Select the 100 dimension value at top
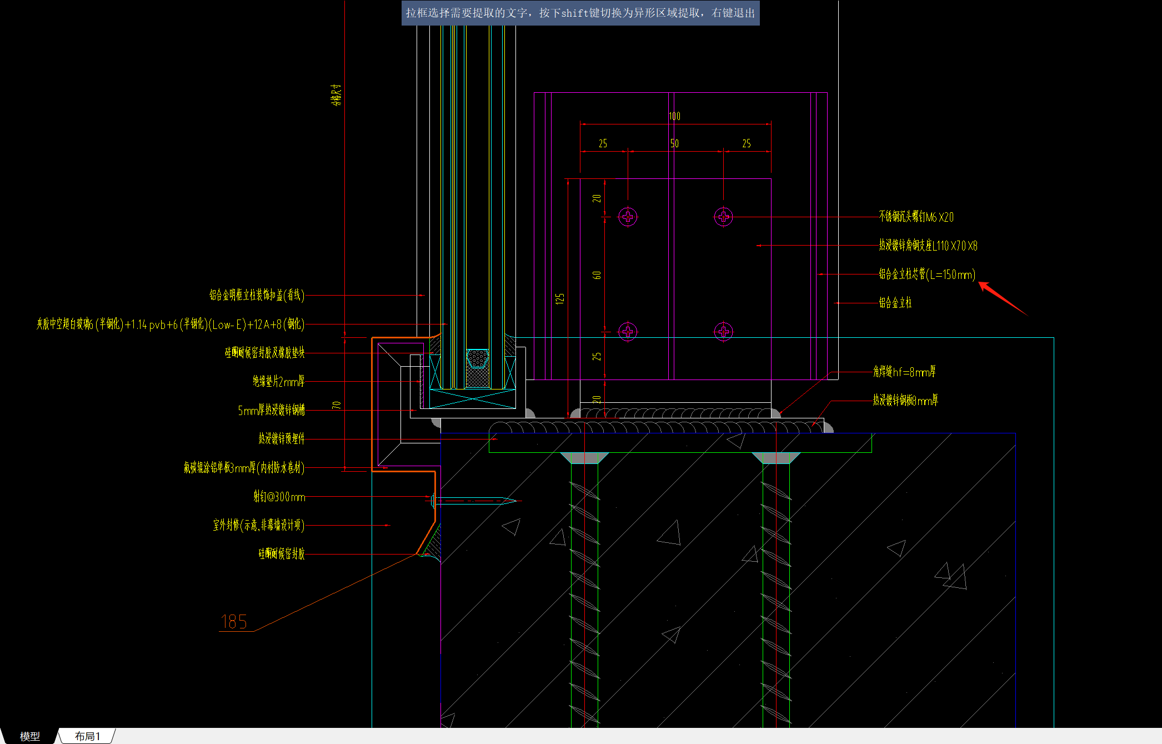This screenshot has width=1162, height=744. pos(674,116)
